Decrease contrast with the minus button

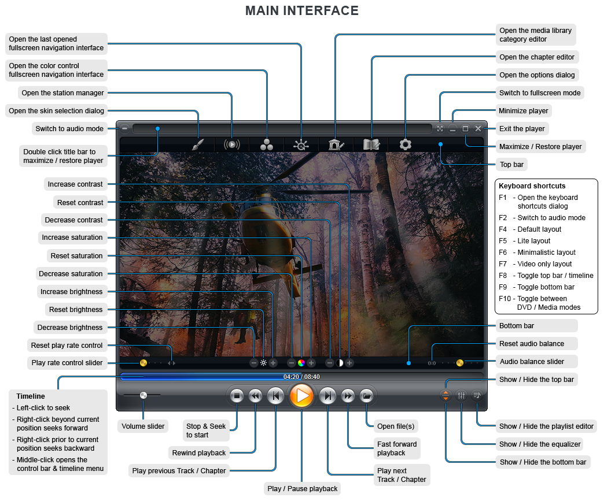coord(330,363)
